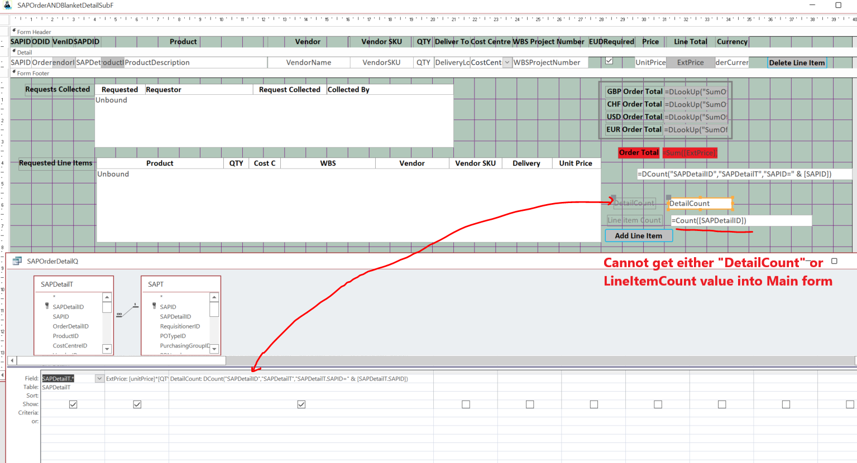Click the primary key icon next to SAPID in SAPT
This screenshot has height=463, width=857.
pos(154,306)
